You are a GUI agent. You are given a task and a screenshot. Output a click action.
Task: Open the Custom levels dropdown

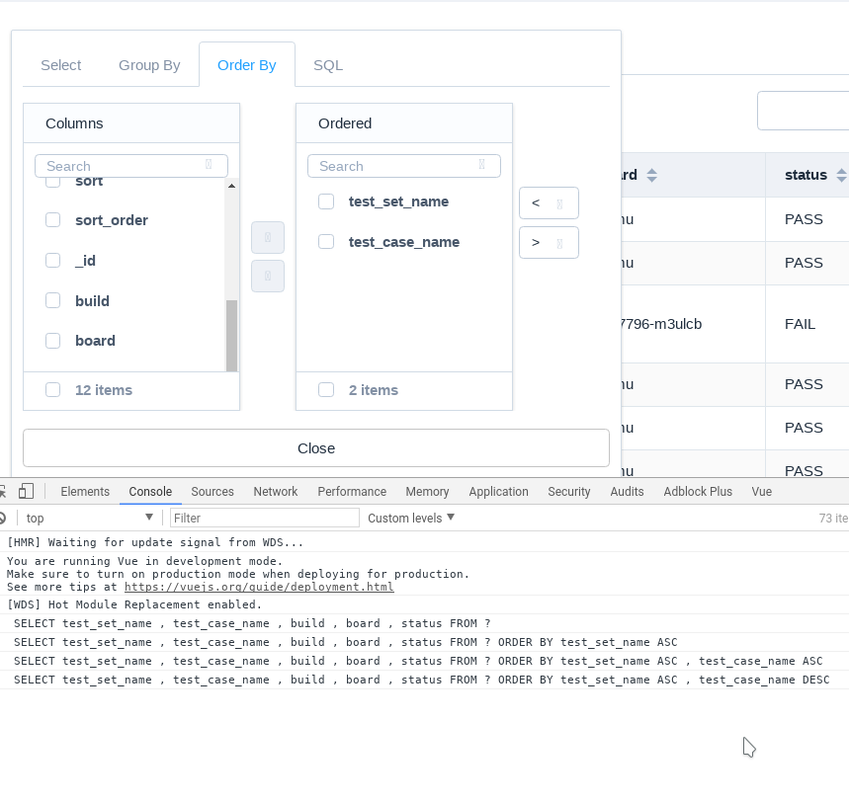(x=409, y=517)
